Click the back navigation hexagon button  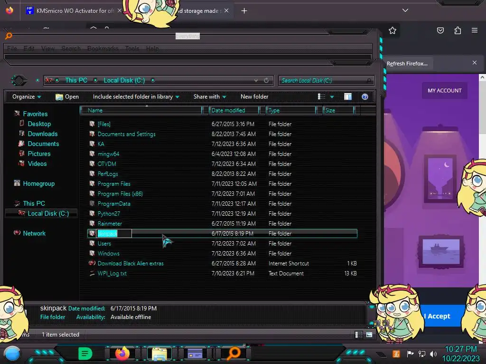click(x=19, y=81)
